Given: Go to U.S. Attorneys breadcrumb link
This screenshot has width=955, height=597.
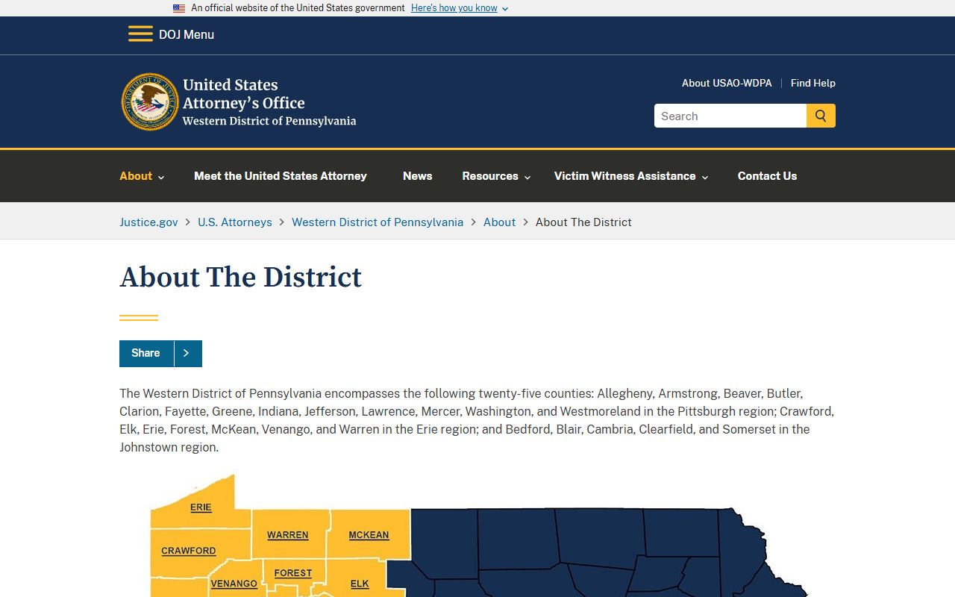Looking at the screenshot, I should click(x=235, y=222).
